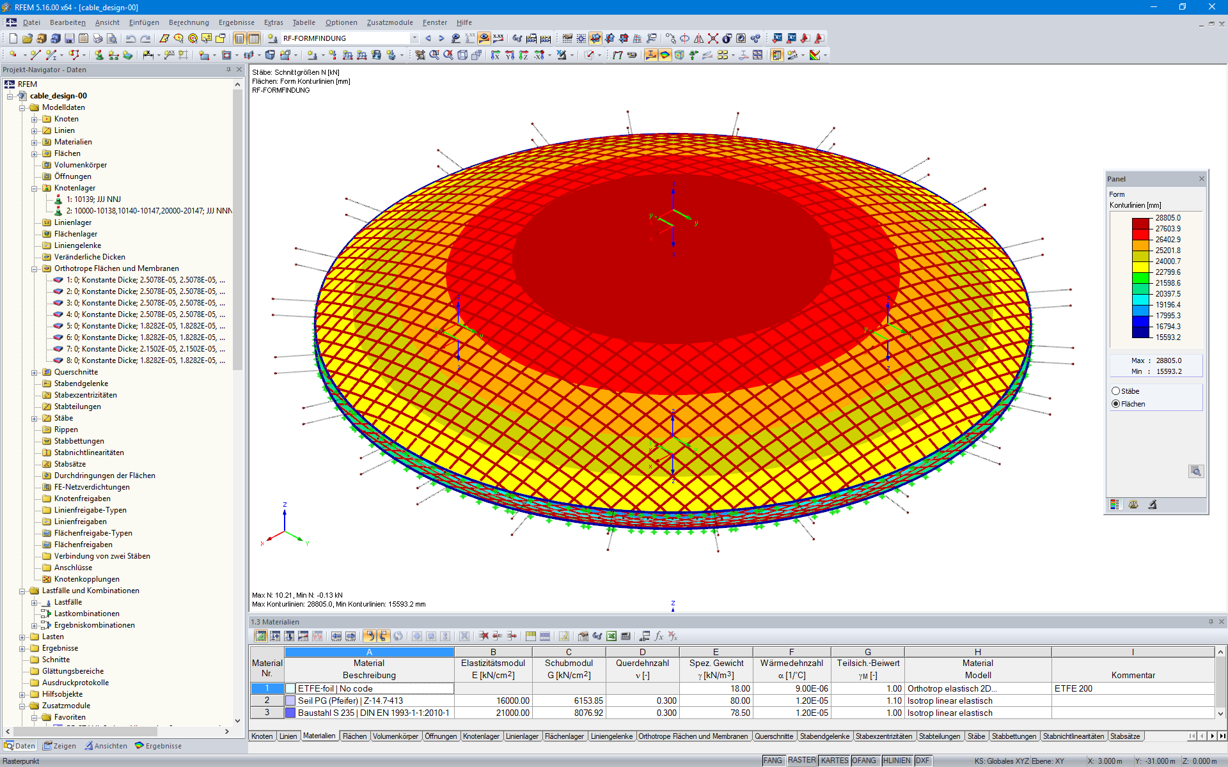Screen dimensions: 1228x767
Task: Click the Print icon in the main toolbar
Action: [97, 39]
